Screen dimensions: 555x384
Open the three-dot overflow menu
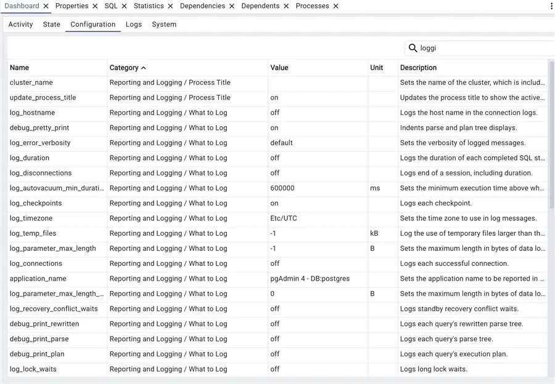(551, 6)
